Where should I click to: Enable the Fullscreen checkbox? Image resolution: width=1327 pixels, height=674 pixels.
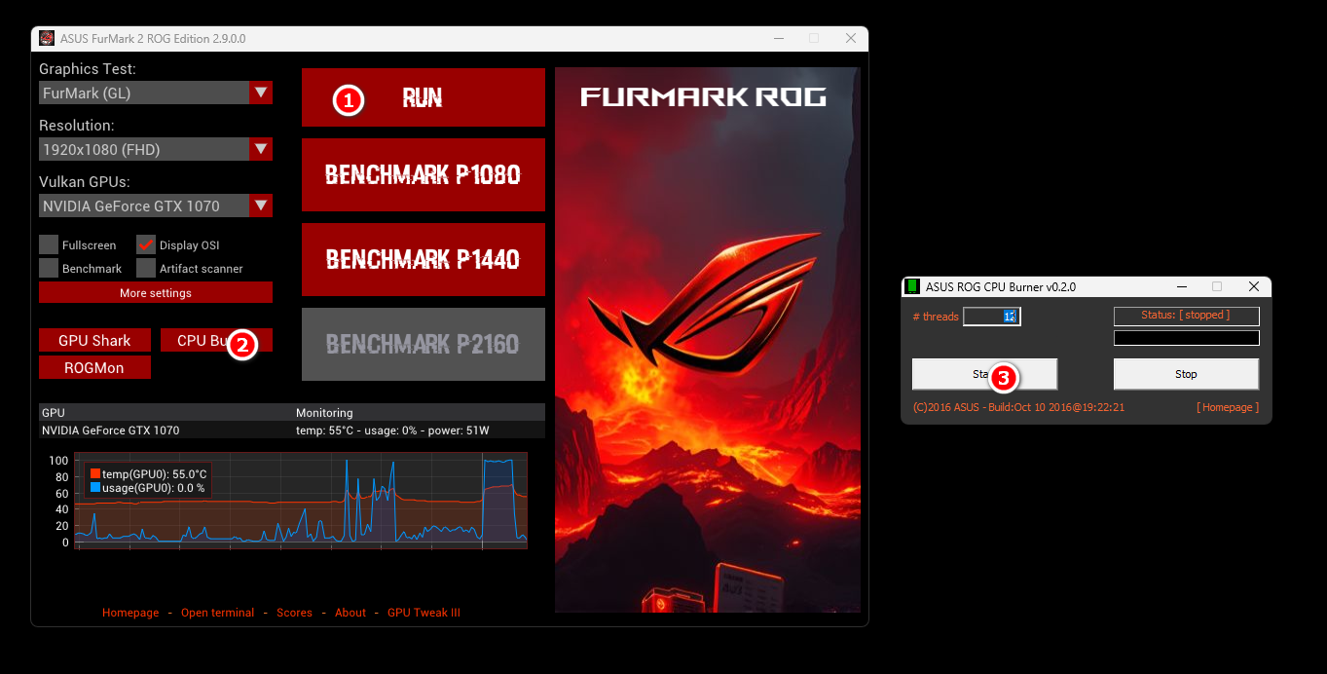click(x=49, y=244)
